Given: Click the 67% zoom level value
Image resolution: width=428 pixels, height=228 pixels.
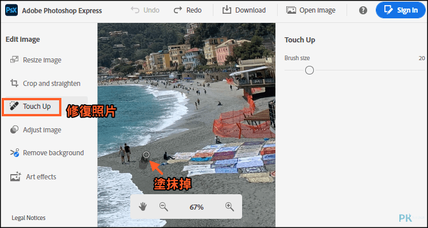Looking at the screenshot, I should pos(197,207).
